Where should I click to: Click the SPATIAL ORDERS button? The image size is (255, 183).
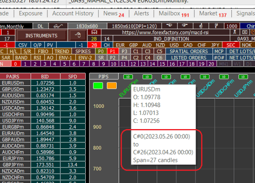189,51
